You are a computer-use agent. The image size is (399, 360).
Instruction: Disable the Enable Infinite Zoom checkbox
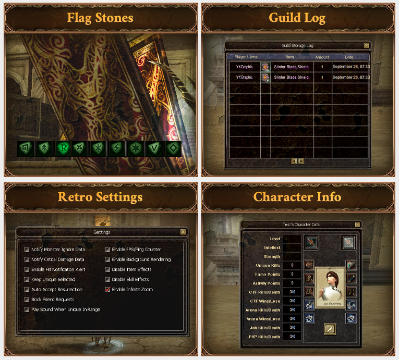coord(107,289)
